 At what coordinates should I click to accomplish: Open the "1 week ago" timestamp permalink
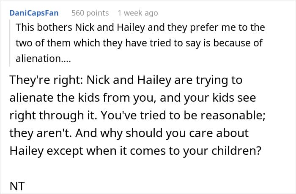pos(138,13)
